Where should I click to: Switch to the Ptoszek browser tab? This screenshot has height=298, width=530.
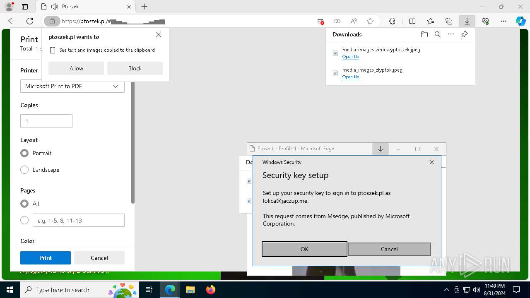pyautogui.click(x=85, y=7)
